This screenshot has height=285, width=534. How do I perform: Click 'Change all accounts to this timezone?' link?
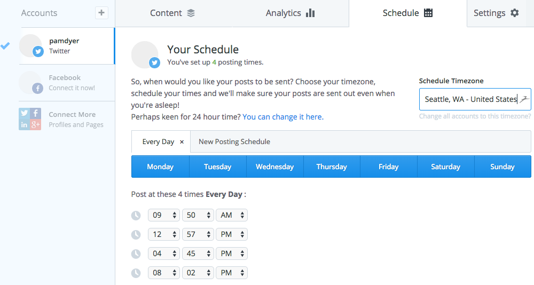click(x=475, y=116)
